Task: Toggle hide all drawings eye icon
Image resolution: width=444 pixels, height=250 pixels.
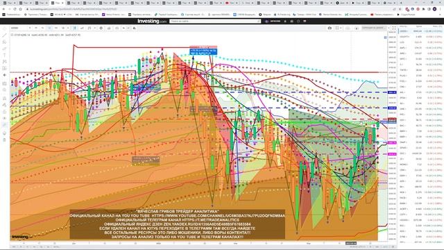Action: (4, 118)
